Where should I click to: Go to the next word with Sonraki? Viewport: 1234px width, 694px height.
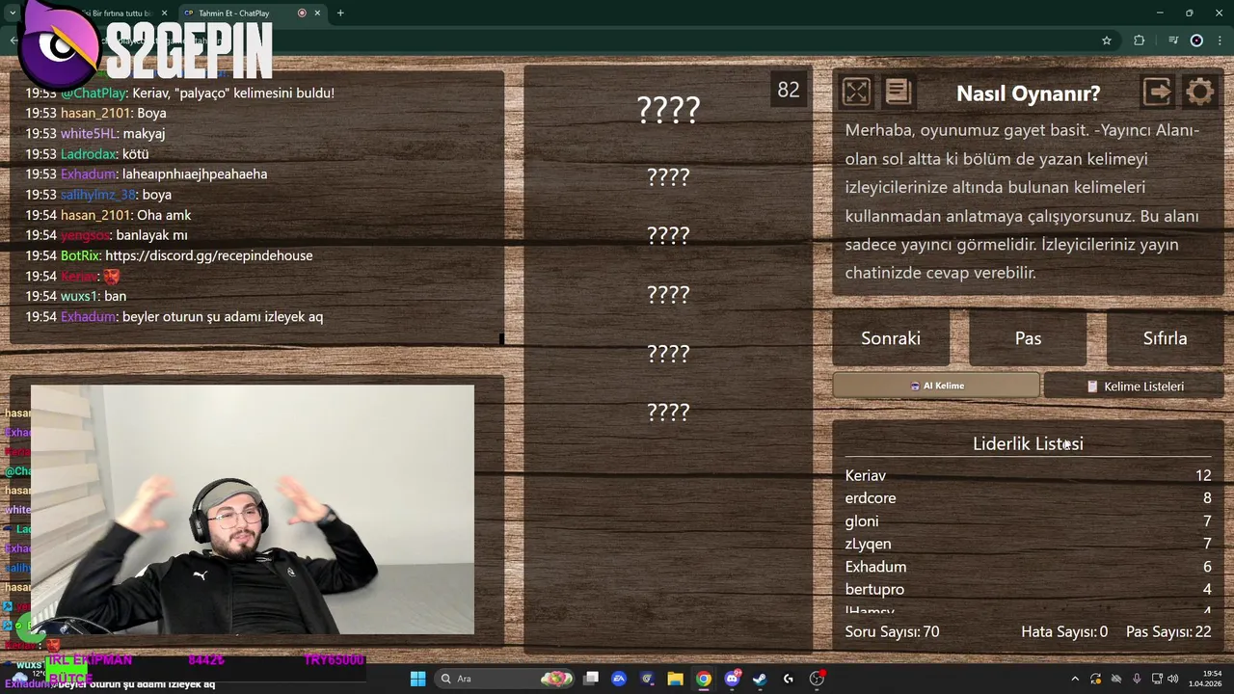pos(891,338)
